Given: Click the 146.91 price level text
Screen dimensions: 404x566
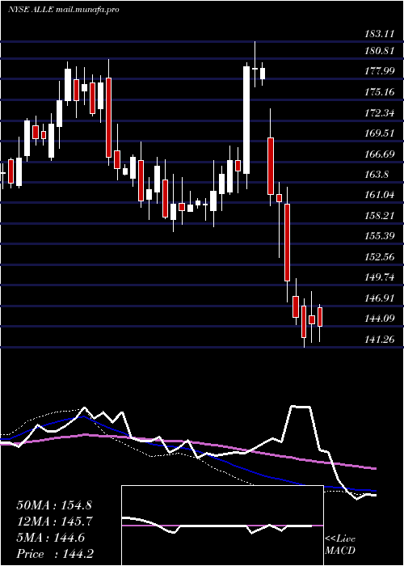Looking at the screenshot, I should coord(379,298).
